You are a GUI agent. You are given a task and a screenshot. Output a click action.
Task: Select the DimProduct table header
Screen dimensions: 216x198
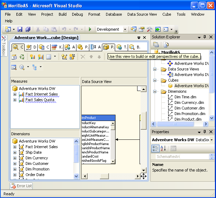click(98, 118)
